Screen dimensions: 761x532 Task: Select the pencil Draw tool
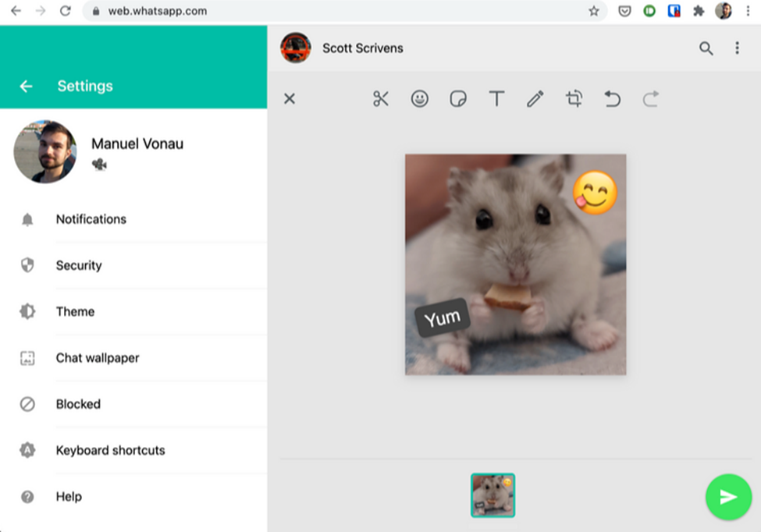coord(535,99)
